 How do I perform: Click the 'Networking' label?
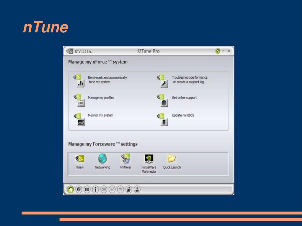pyautogui.click(x=102, y=167)
